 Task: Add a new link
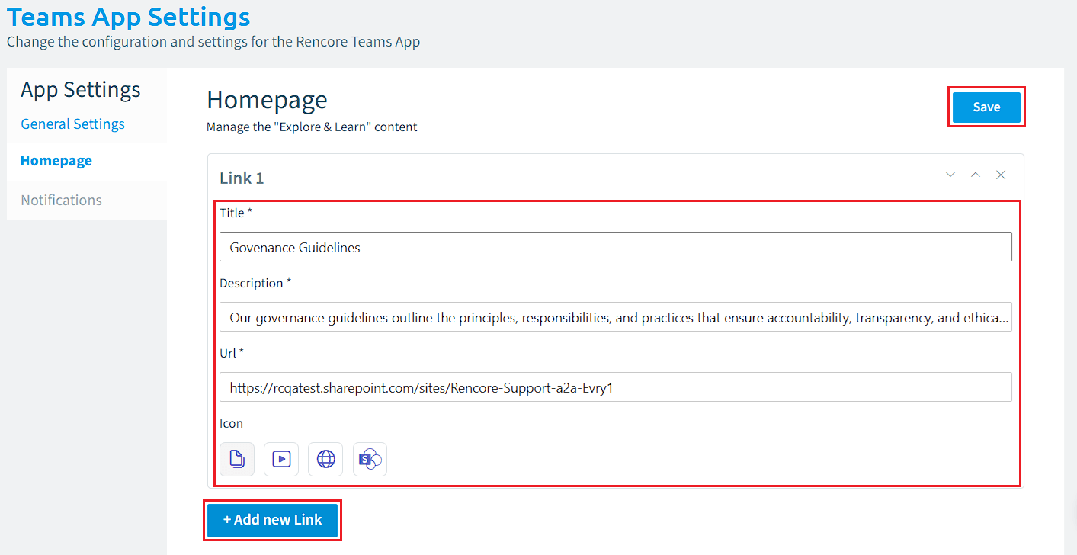pyautogui.click(x=272, y=520)
